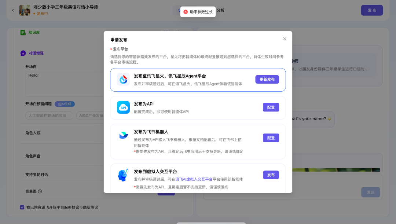Click the API cloud icon
396x224 pixels.
pyautogui.click(x=123, y=107)
